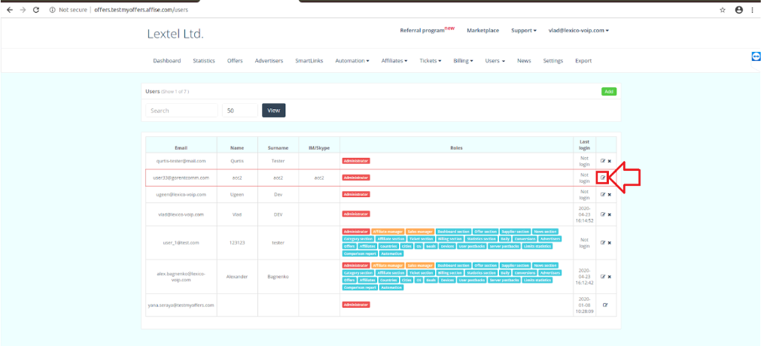This screenshot has width=761, height=346.
Task: Go to Settings
Action: tap(553, 61)
